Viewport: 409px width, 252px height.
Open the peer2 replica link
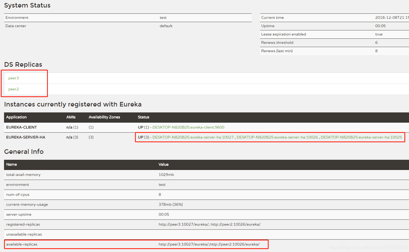(x=13, y=89)
